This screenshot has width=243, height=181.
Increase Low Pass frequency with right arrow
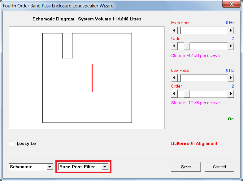point(231,78)
